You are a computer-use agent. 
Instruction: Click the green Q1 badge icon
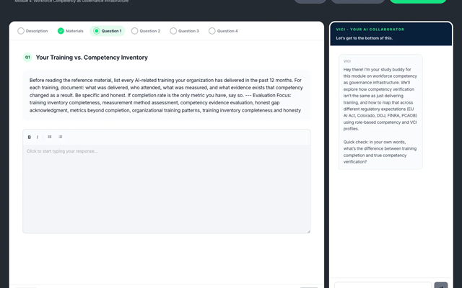(27, 58)
